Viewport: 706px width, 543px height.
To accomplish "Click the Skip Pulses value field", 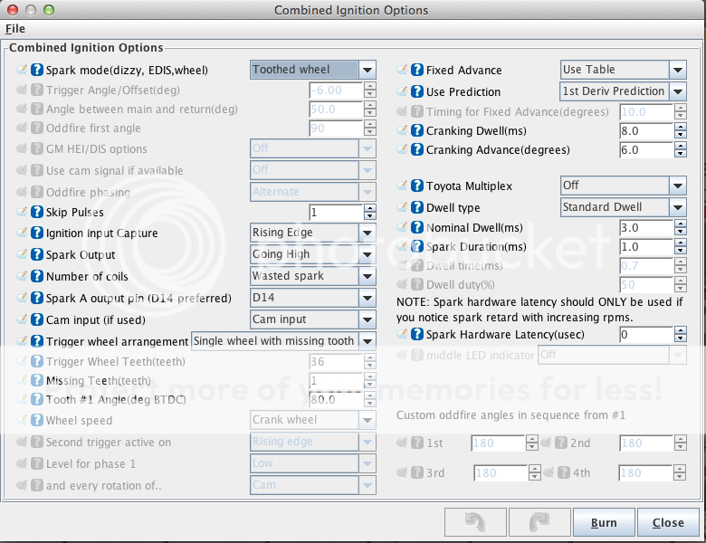I will [x=337, y=212].
